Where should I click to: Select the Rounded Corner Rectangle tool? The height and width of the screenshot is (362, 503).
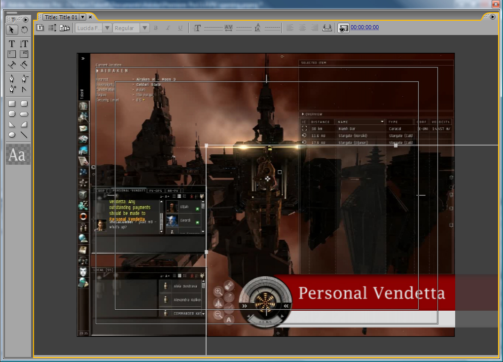tap(24, 104)
